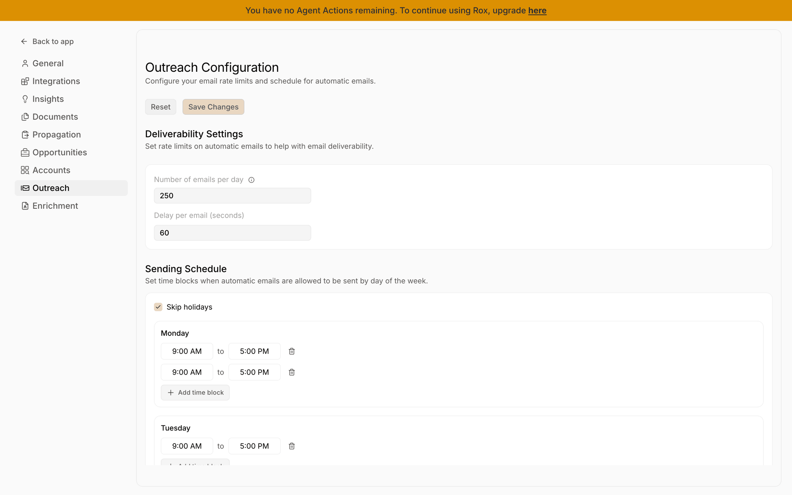Select Accounts in sidebar
The width and height of the screenshot is (792, 495).
71,170
